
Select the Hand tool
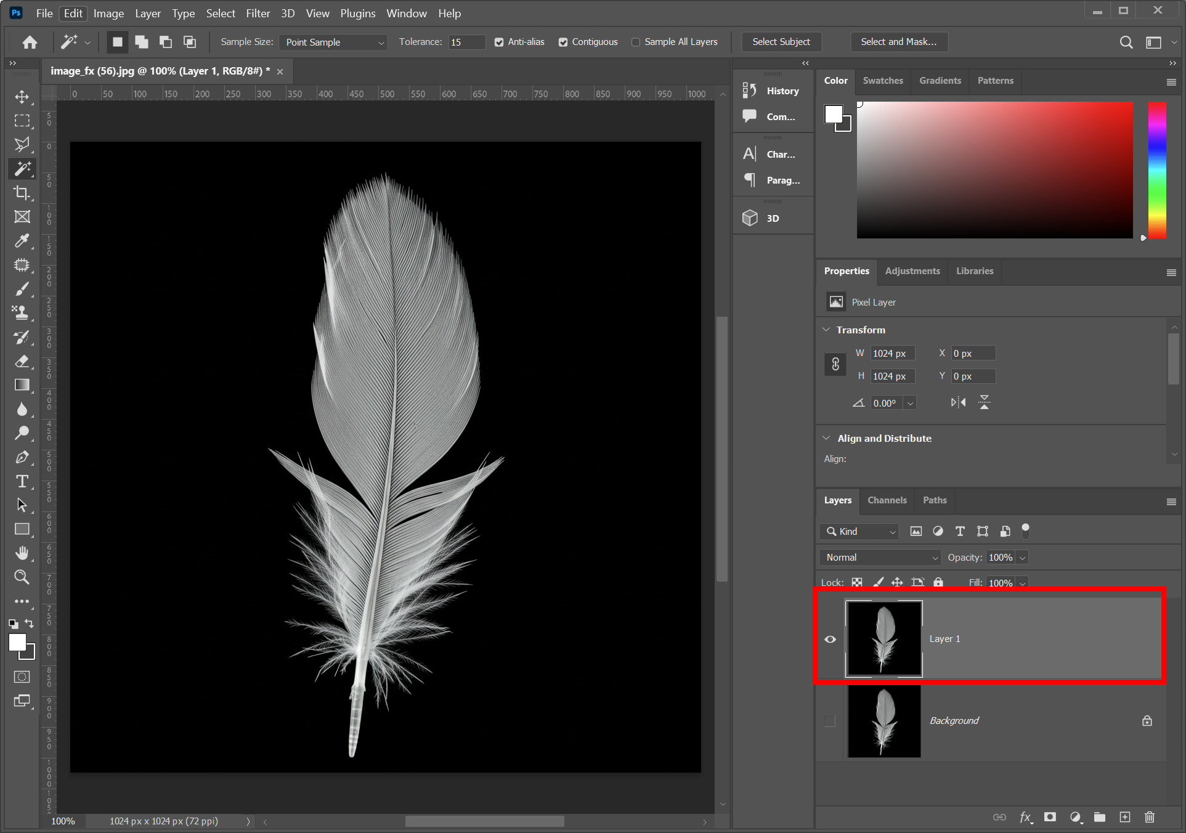point(22,553)
